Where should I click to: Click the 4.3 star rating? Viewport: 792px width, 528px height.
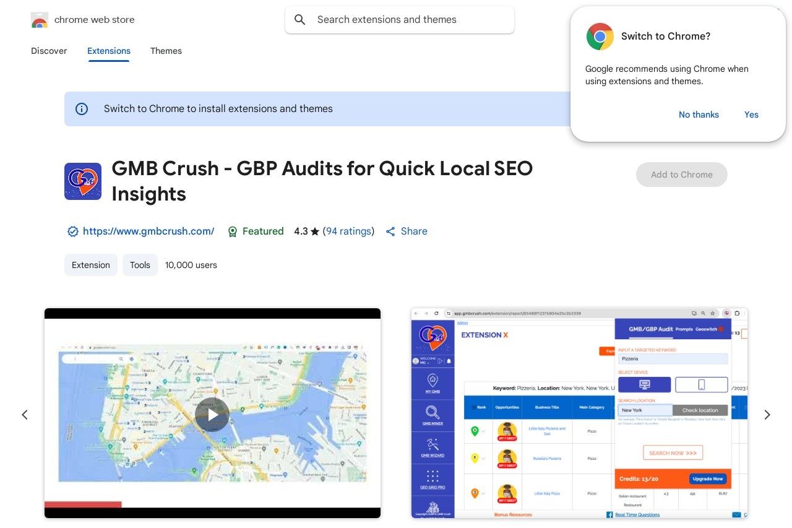307,232
